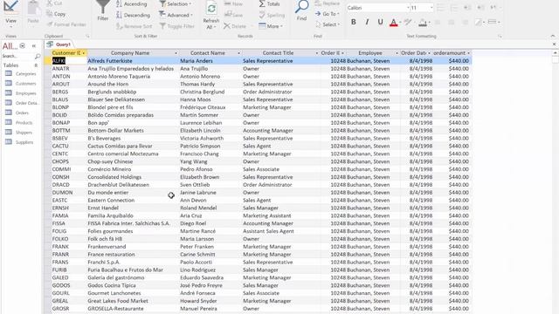
Task: Open orderamount column filter arrow
Action: click(468, 53)
